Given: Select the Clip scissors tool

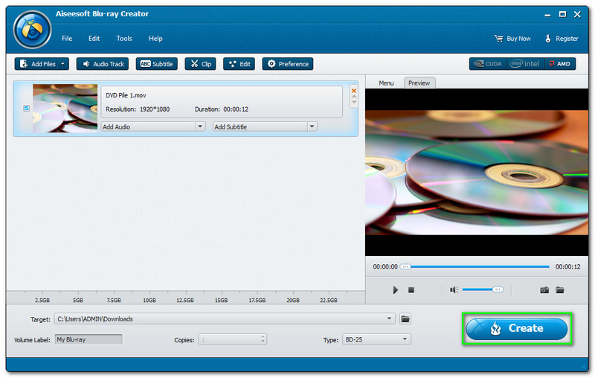Looking at the screenshot, I should (x=200, y=64).
